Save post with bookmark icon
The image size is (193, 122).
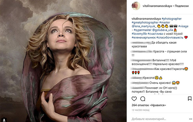pyautogui.click(x=190, y=99)
